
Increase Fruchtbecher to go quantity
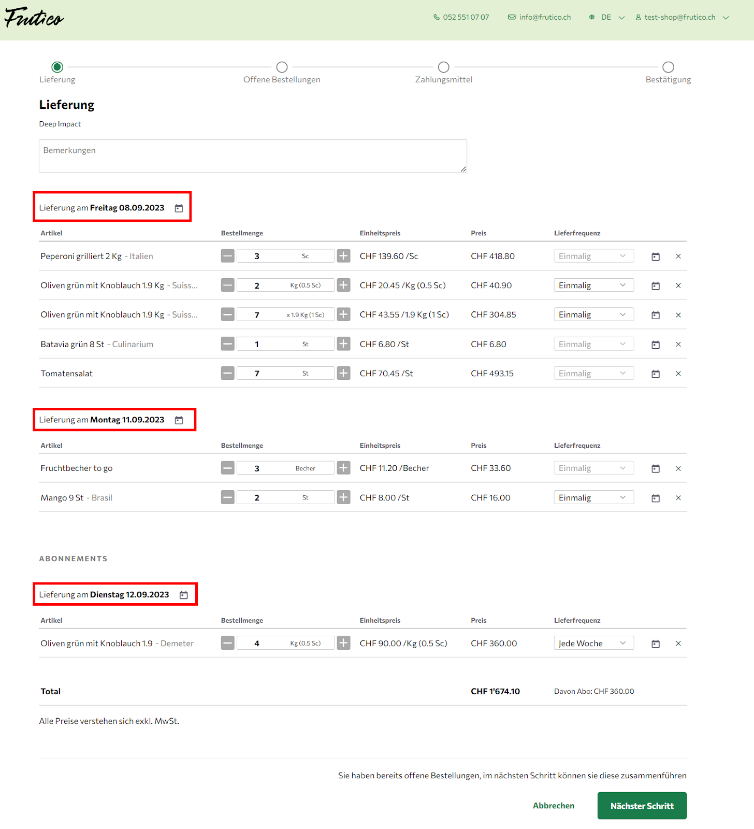tap(343, 468)
